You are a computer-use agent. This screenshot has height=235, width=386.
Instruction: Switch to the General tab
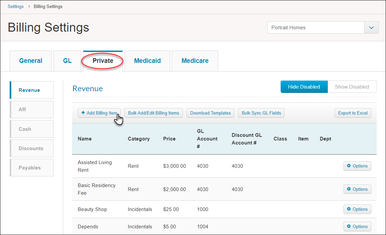(31, 61)
